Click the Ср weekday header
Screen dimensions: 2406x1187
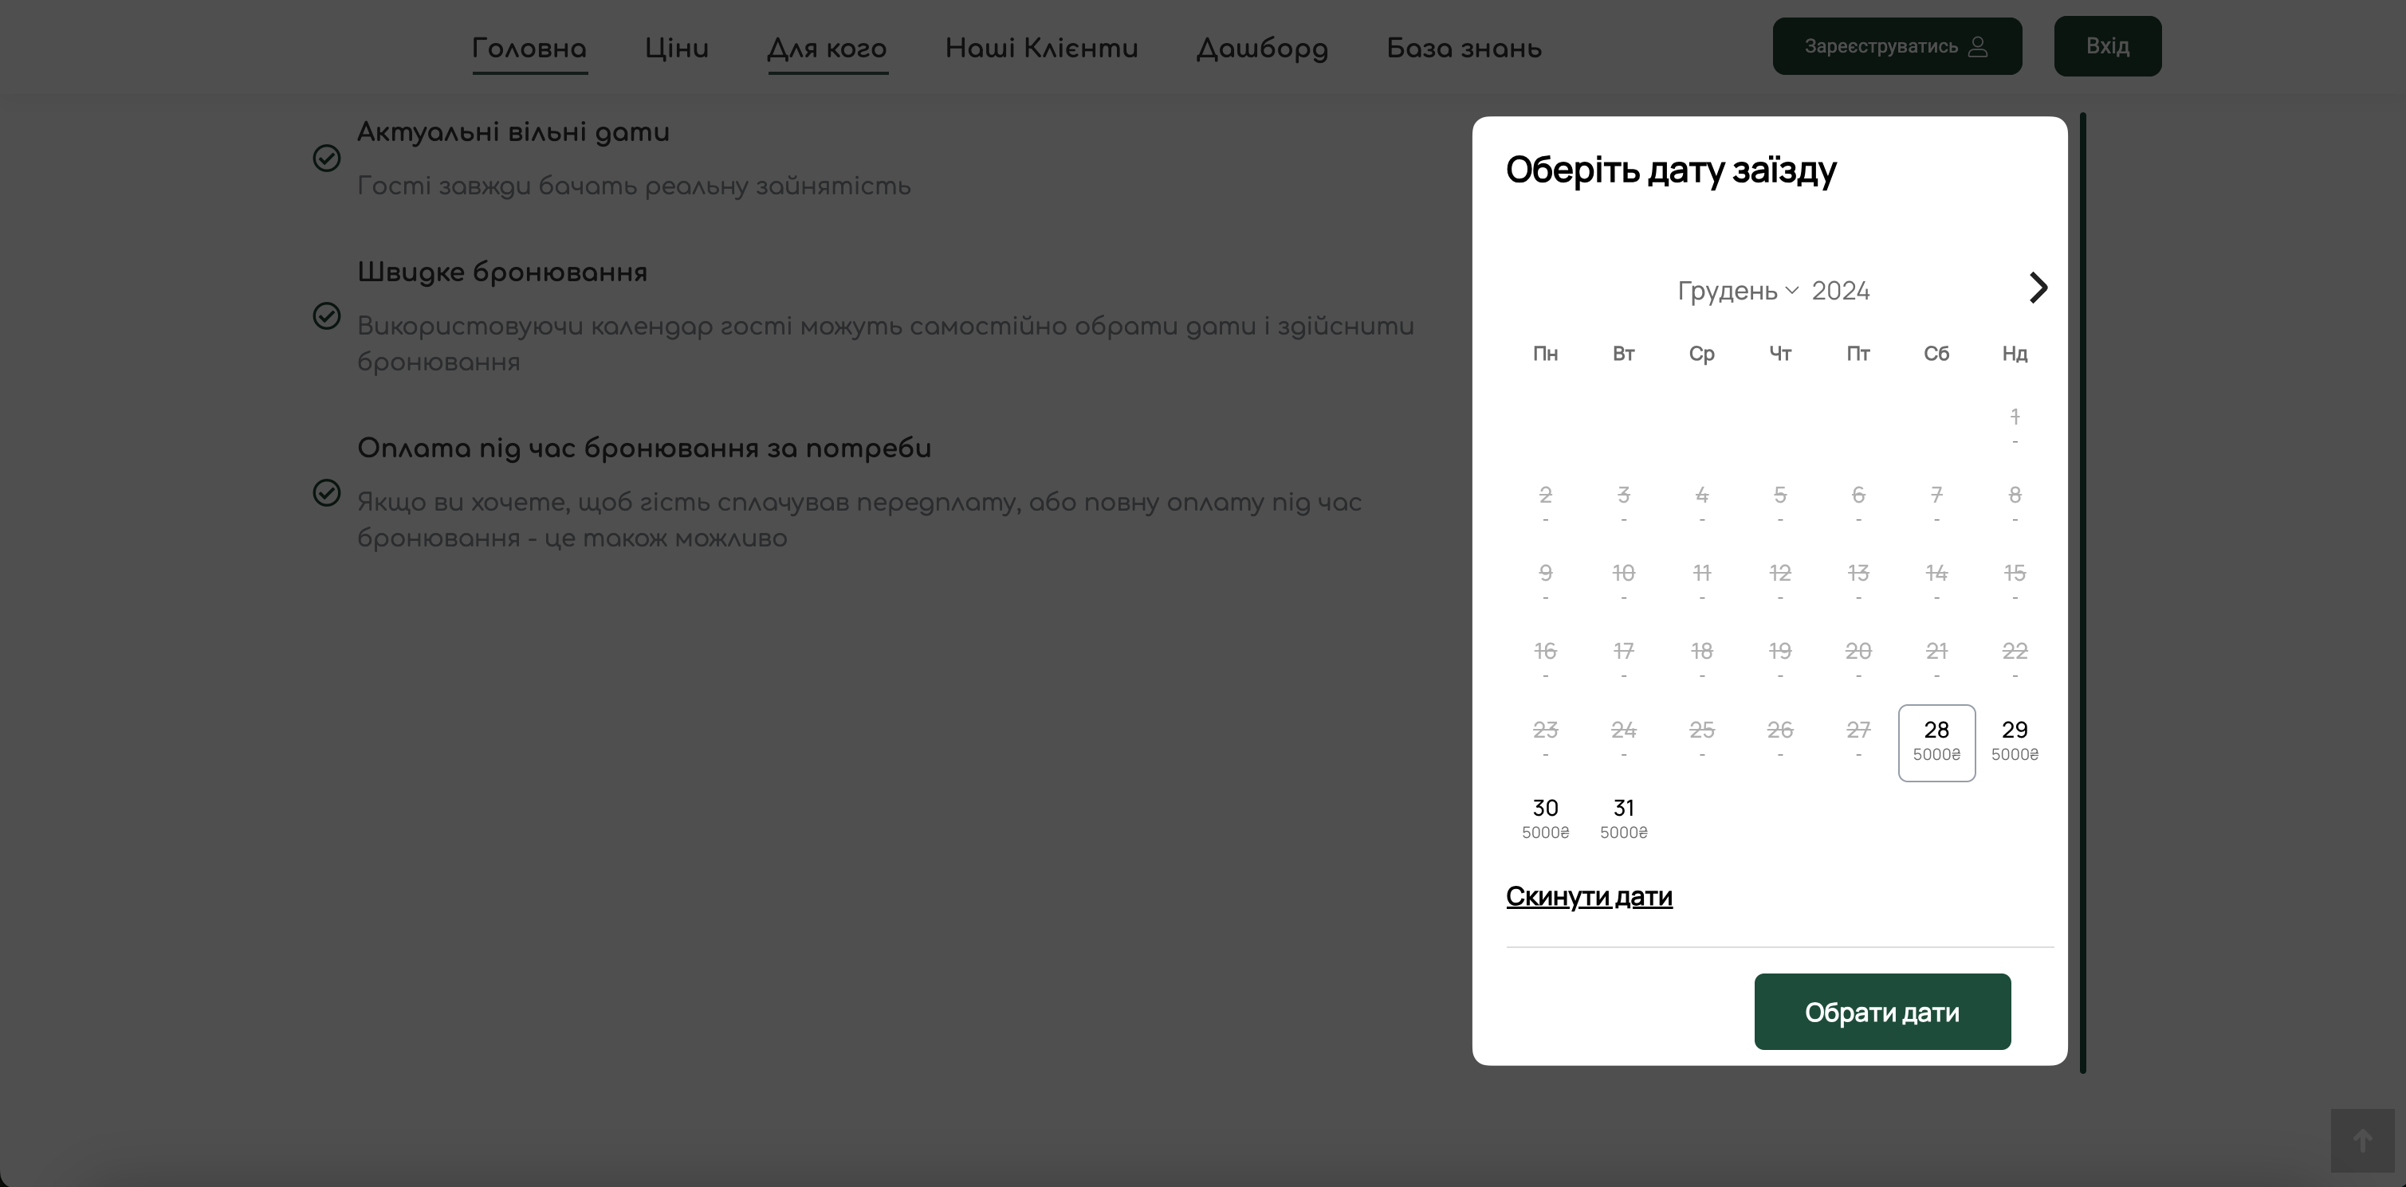[1700, 354]
